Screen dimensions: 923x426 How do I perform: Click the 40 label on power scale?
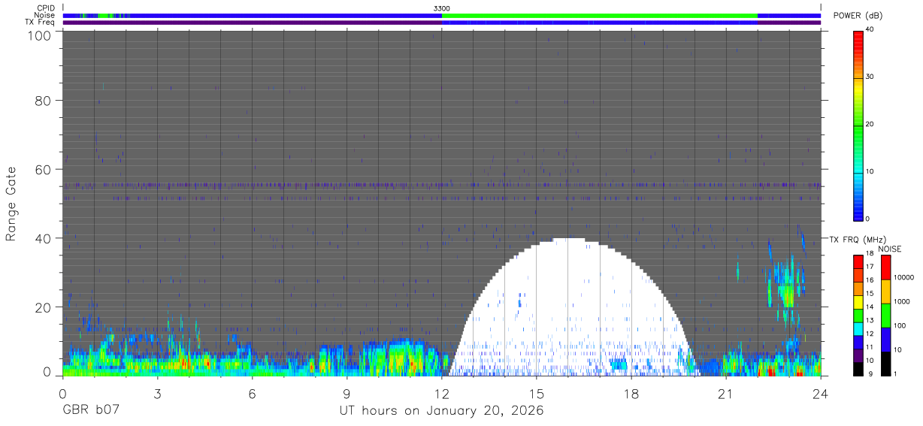click(870, 29)
